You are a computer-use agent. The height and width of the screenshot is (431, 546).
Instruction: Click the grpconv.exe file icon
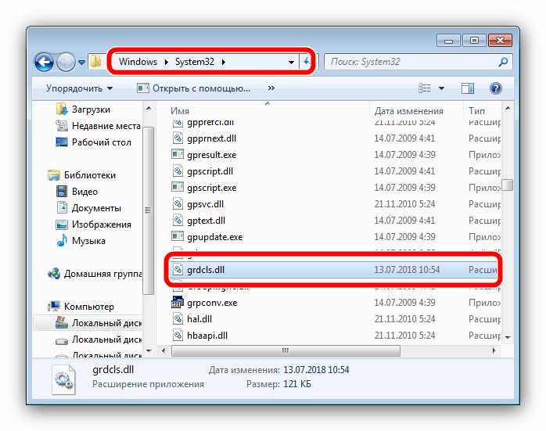pos(178,302)
